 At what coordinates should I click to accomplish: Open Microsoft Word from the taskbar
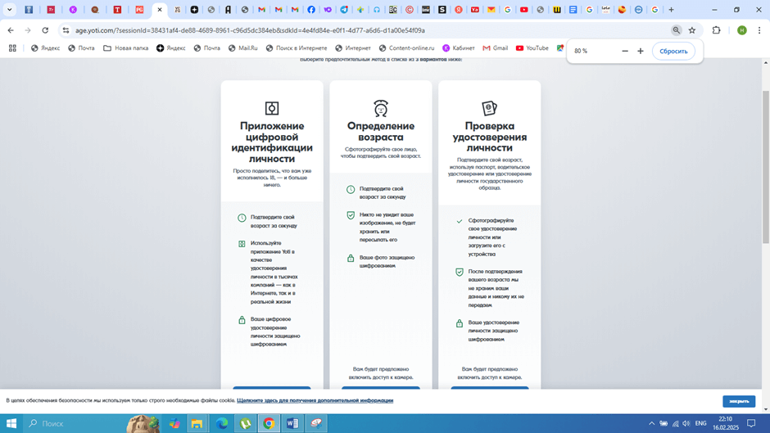[x=292, y=423]
